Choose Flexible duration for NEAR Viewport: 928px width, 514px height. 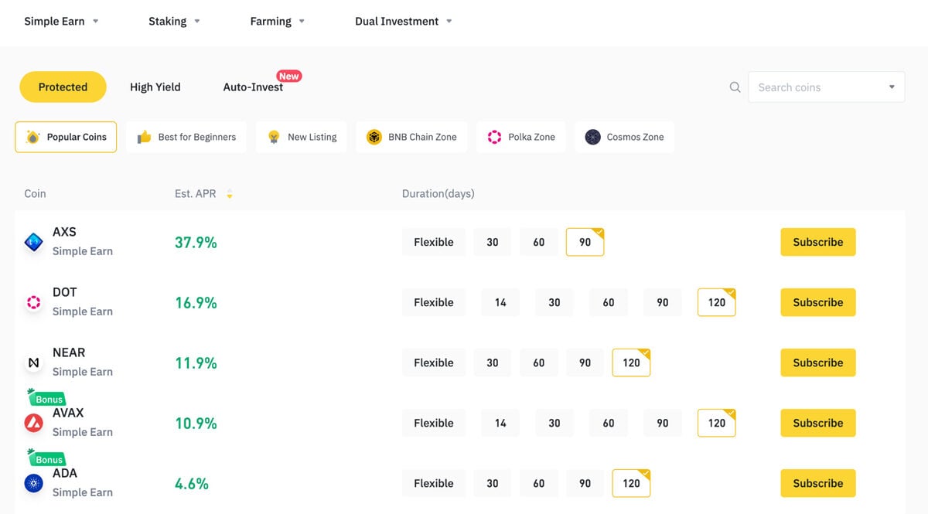(x=434, y=363)
